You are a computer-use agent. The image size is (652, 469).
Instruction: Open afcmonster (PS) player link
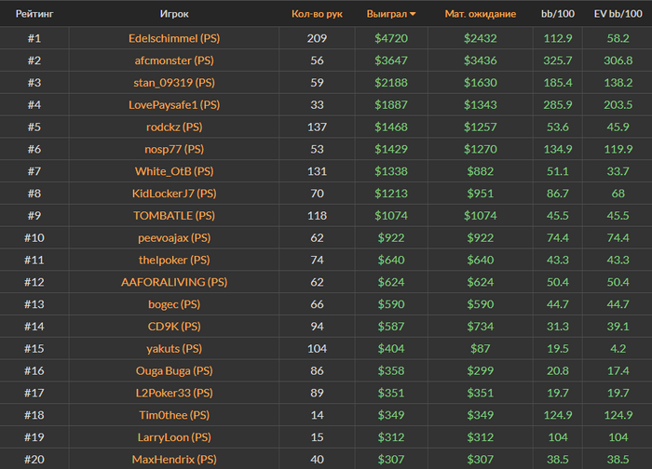point(173,60)
